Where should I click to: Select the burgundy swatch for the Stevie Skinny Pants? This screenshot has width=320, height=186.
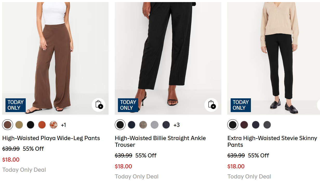[244, 125]
